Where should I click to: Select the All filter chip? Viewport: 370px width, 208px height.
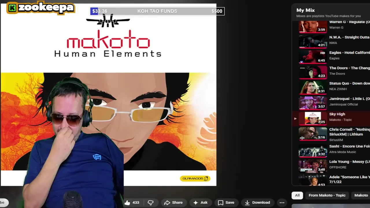pyautogui.click(x=297, y=195)
